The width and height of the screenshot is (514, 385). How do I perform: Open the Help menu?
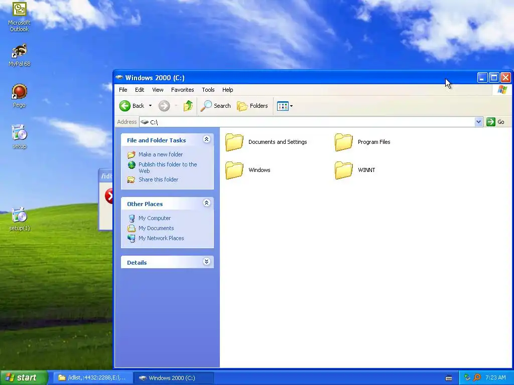227,90
